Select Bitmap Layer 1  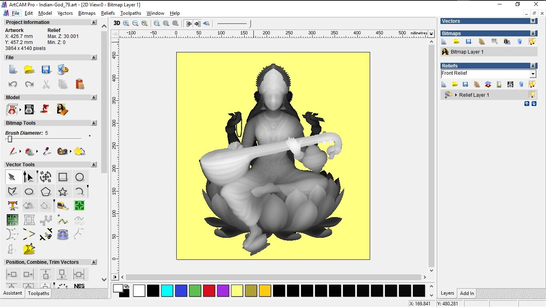[467, 52]
